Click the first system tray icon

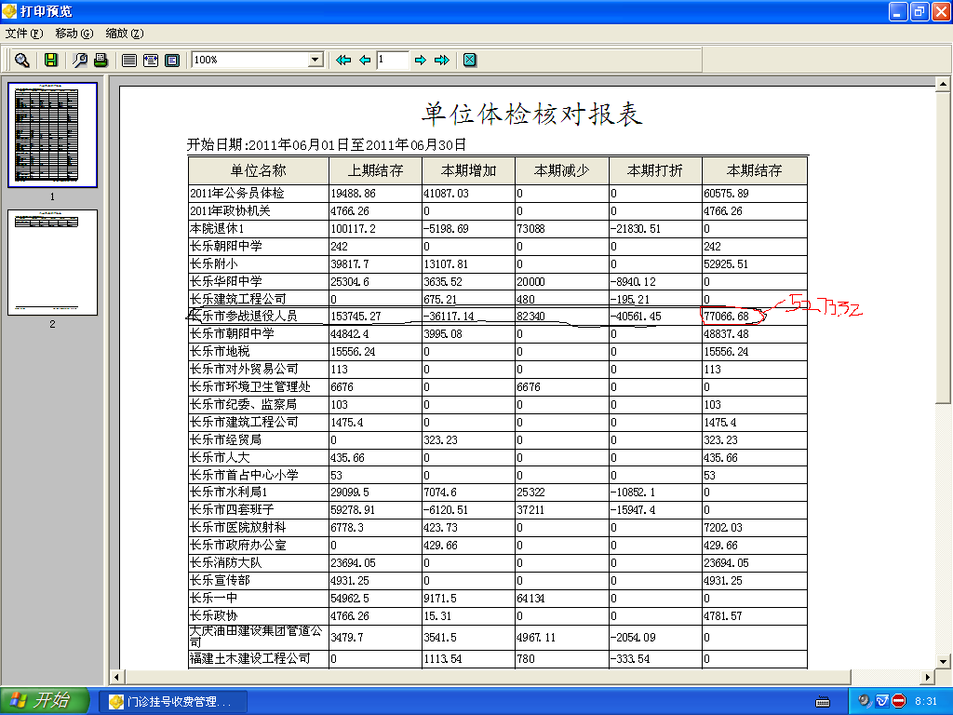[865, 701]
